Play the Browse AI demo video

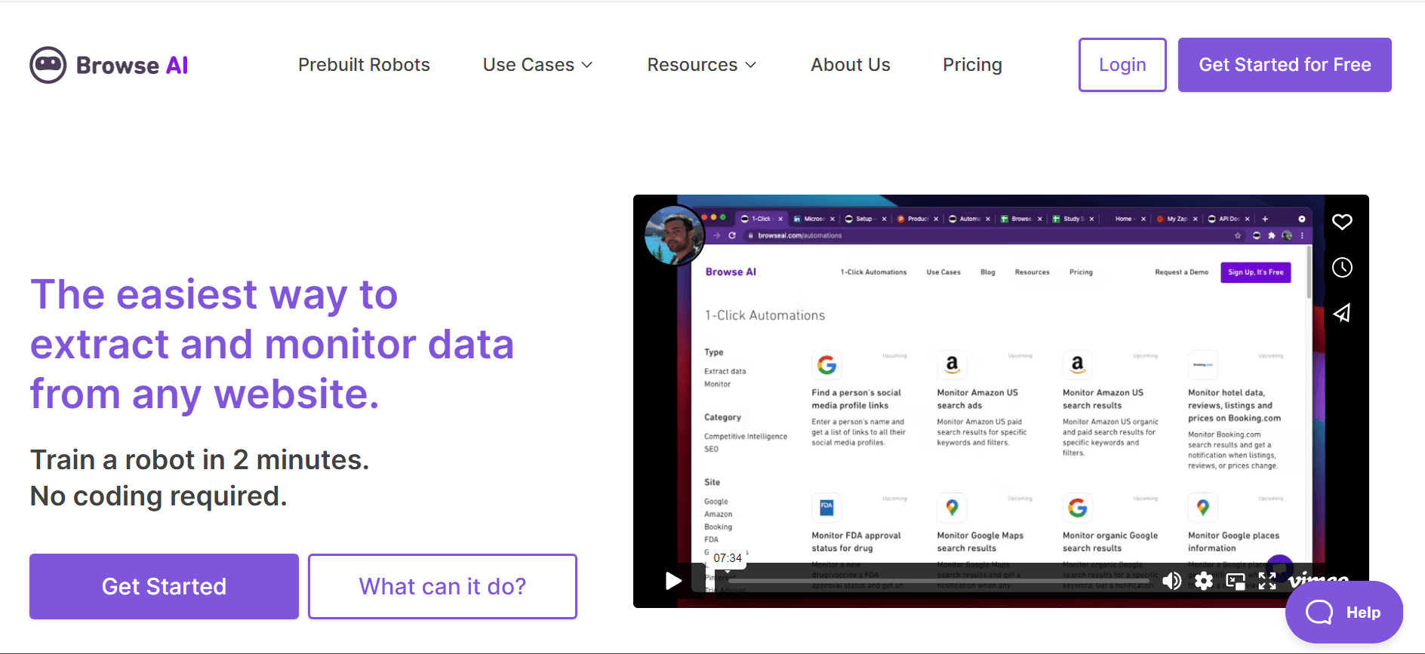pos(673,580)
